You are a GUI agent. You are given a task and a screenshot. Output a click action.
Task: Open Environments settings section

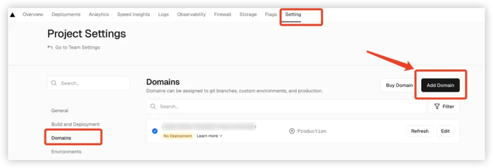click(66, 152)
